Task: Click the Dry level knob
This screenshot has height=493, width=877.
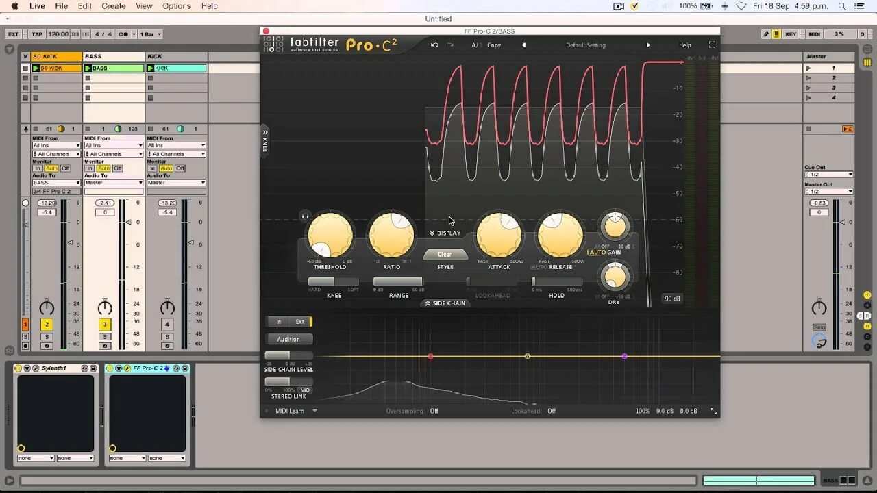Action: click(x=615, y=277)
